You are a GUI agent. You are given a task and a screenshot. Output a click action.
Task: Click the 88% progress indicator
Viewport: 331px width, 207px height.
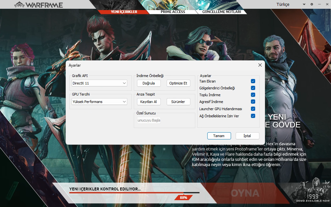point(184,198)
